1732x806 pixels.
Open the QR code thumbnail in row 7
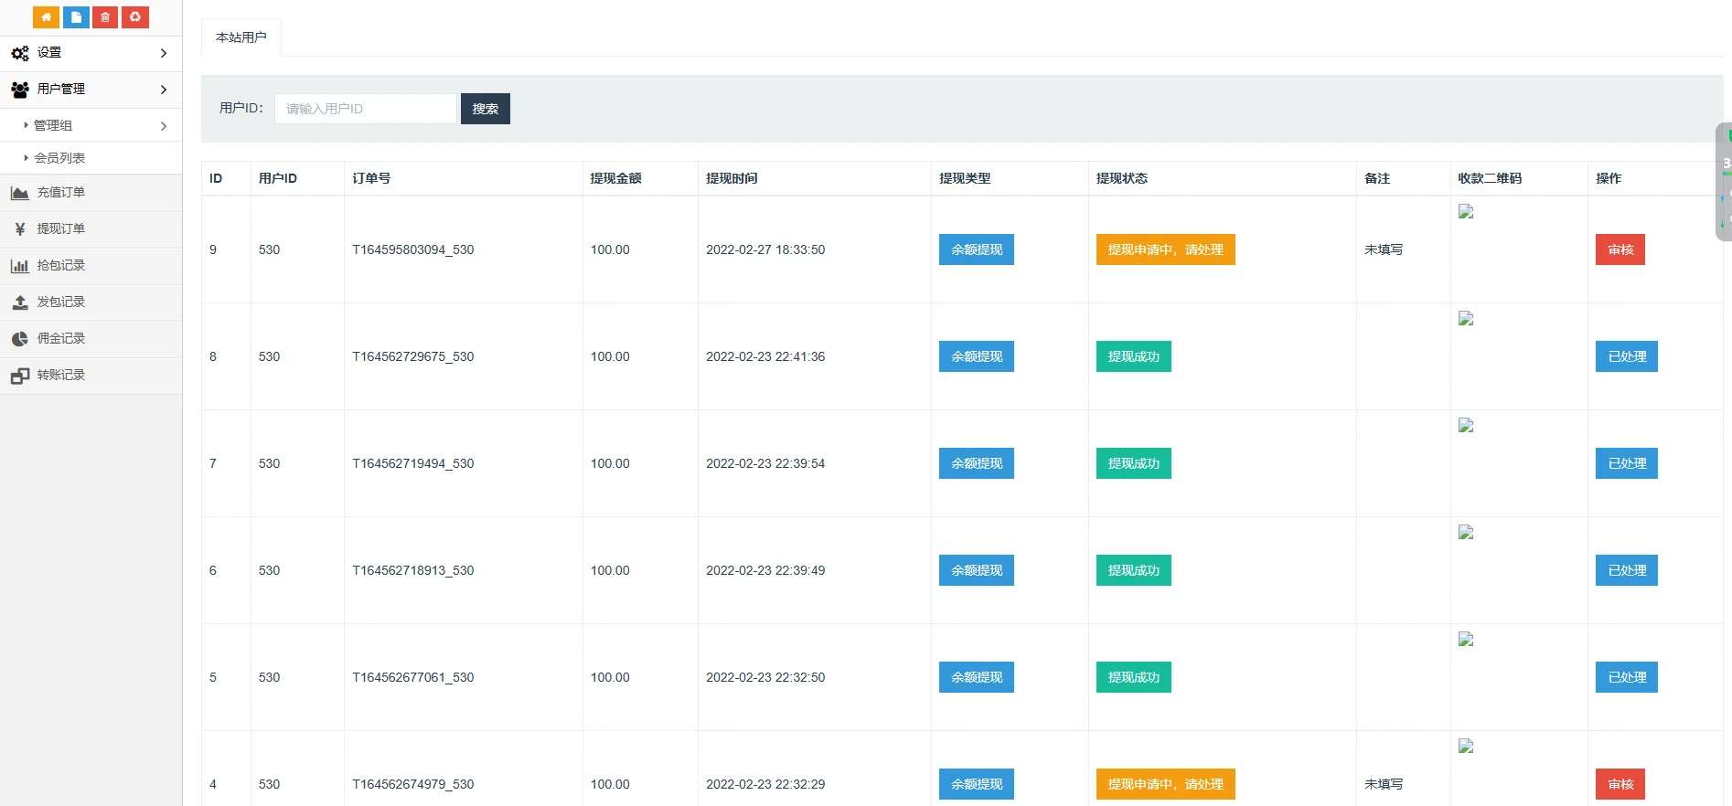pyautogui.click(x=1466, y=426)
